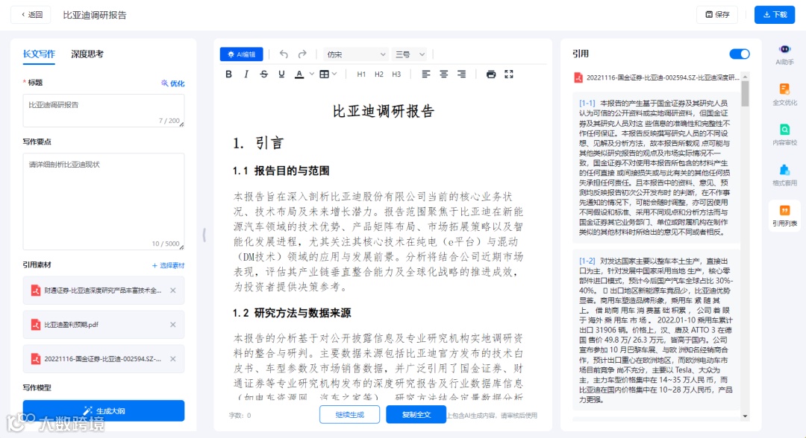
Task: Download the report with 下载
Action: coord(775,15)
